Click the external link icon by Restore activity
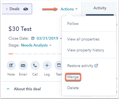 [x=96, y=66]
